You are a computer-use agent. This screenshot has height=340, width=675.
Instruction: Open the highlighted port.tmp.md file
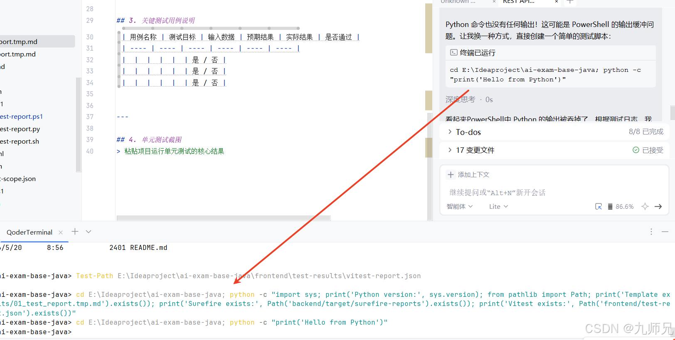(37, 42)
